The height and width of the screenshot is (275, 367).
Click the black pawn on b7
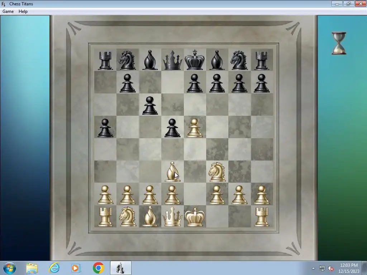(x=128, y=83)
